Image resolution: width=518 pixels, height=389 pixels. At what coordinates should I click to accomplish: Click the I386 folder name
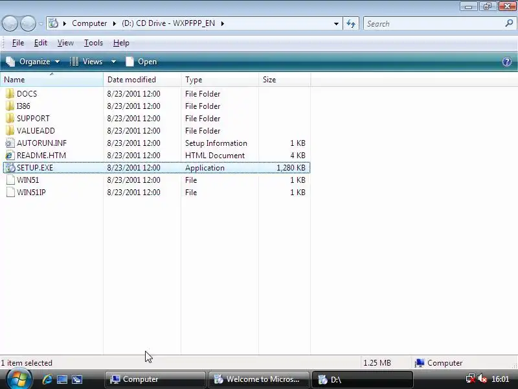tap(23, 106)
